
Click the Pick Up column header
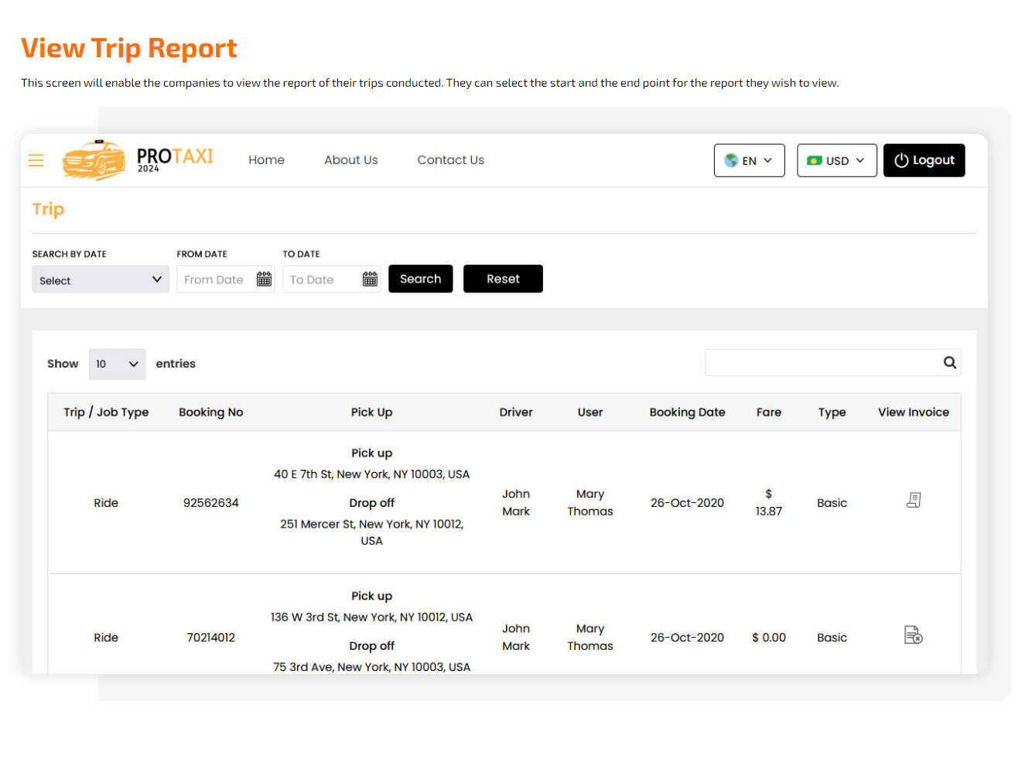pos(371,412)
